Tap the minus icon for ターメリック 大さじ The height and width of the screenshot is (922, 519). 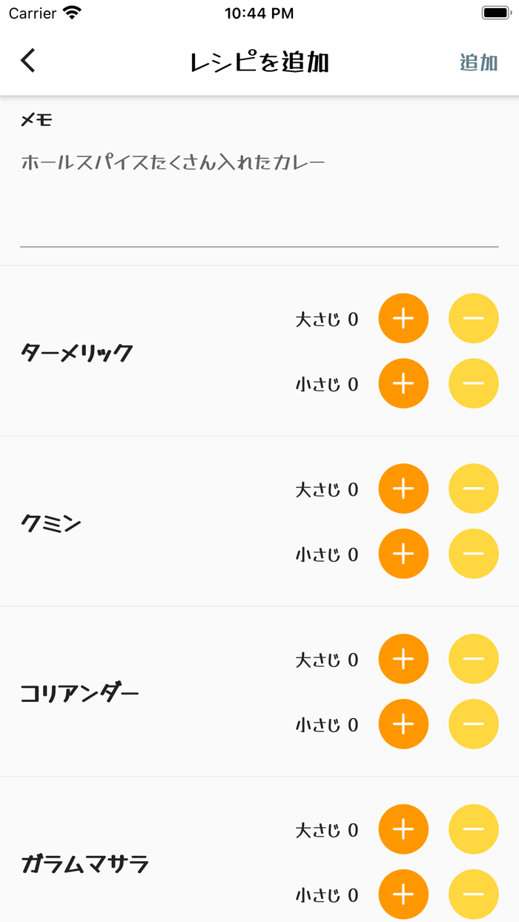click(x=473, y=318)
